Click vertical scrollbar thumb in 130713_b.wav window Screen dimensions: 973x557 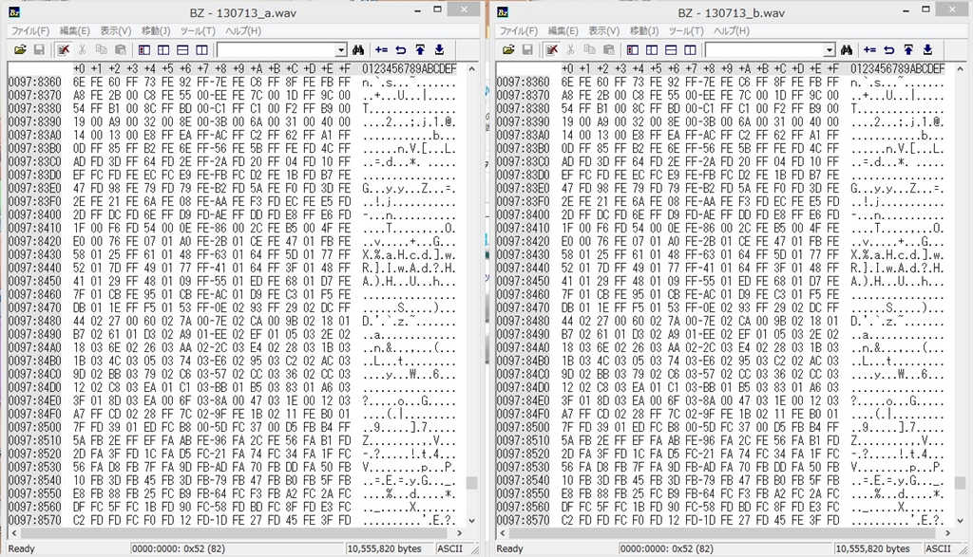pos(960,483)
